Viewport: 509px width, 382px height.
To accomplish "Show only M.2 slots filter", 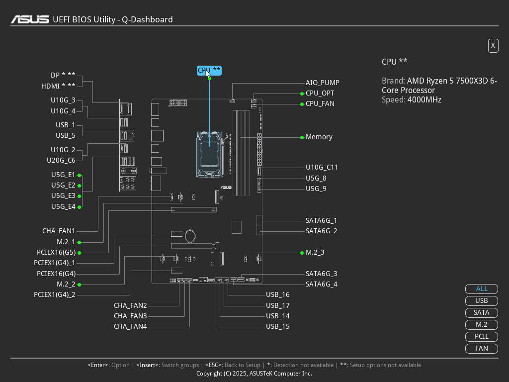I will coord(481,325).
